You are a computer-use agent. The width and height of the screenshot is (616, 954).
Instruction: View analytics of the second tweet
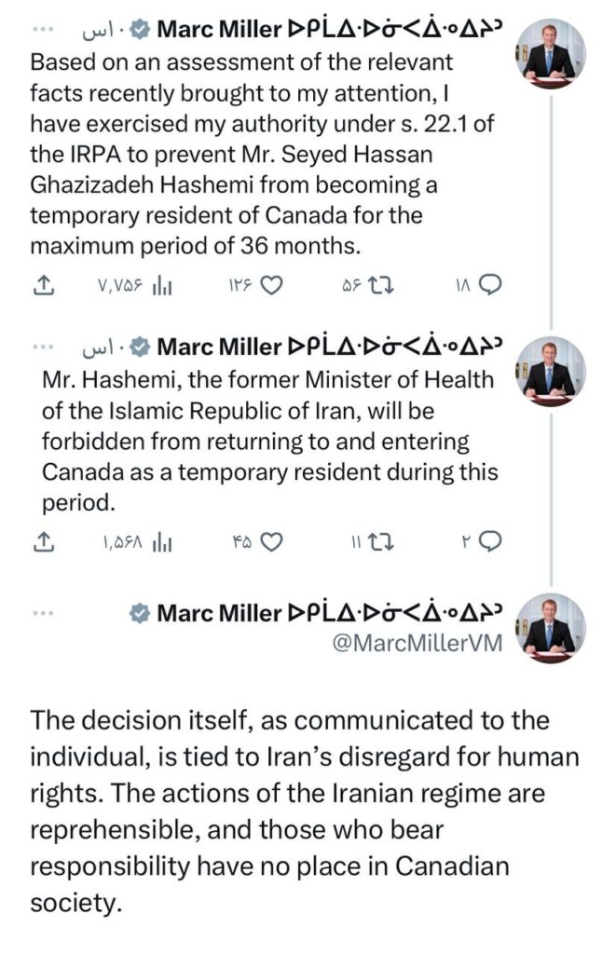point(136,541)
